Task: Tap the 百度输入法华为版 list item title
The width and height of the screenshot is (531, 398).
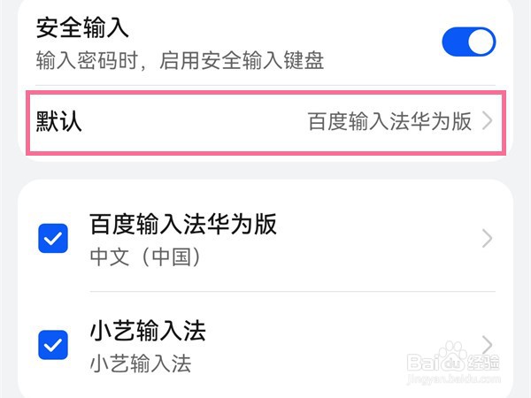Action: pos(183,225)
